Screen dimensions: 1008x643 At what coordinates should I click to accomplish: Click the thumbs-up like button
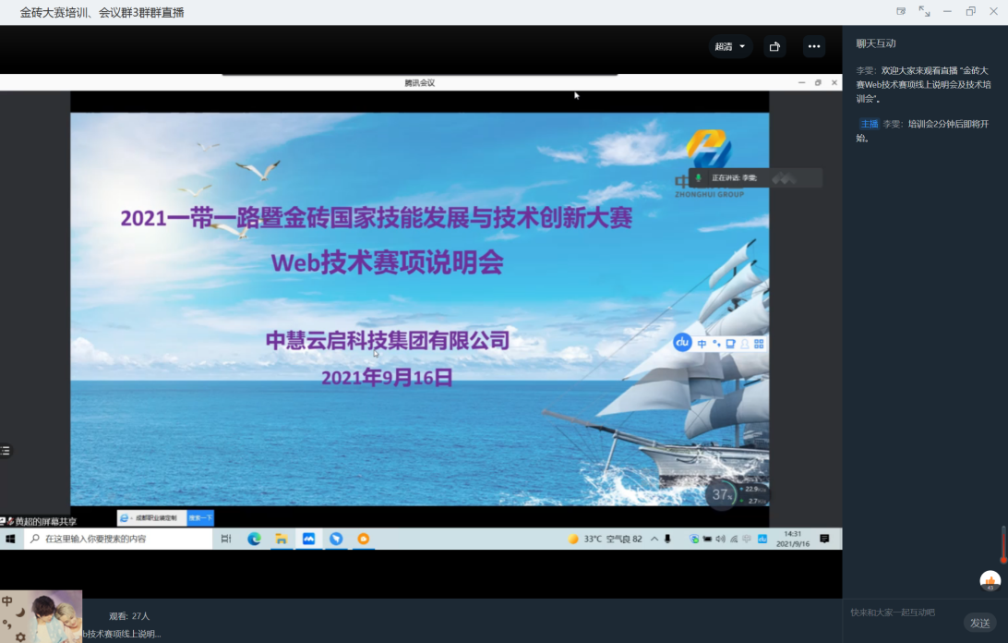[990, 581]
